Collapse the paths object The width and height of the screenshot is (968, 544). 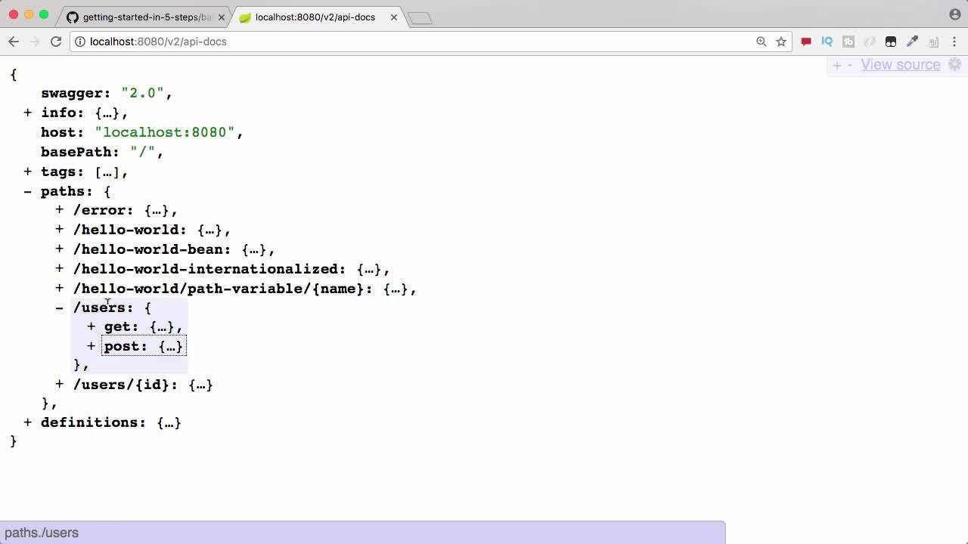[x=27, y=191]
